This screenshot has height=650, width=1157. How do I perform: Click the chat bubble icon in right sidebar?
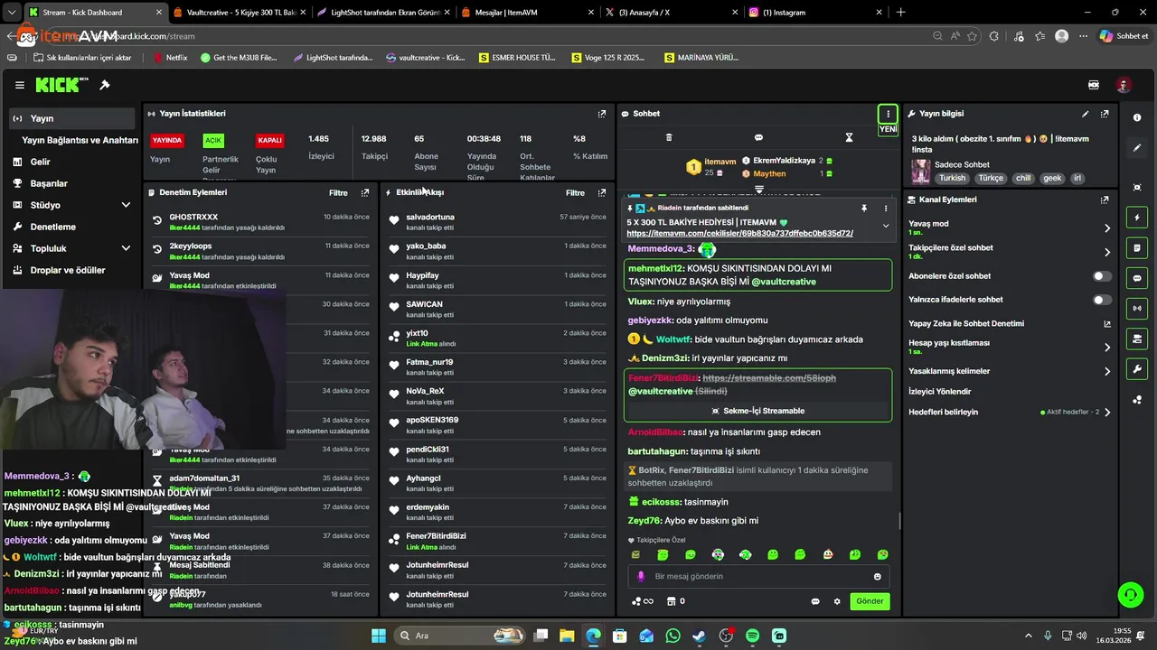click(1137, 278)
